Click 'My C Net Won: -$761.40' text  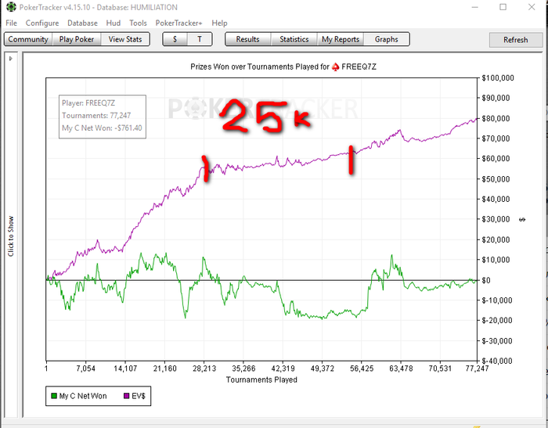coord(102,128)
